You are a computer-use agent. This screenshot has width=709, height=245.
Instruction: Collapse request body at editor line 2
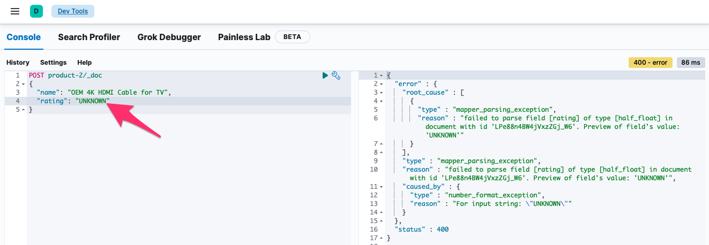[23, 84]
